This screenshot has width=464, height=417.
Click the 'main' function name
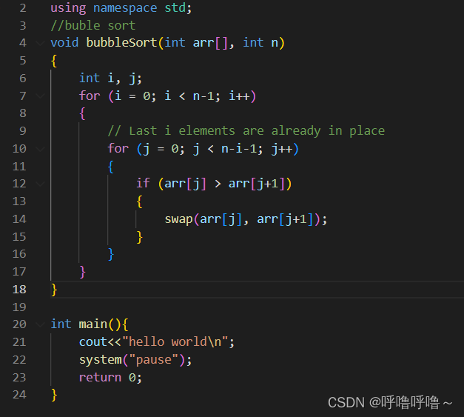pos(93,324)
